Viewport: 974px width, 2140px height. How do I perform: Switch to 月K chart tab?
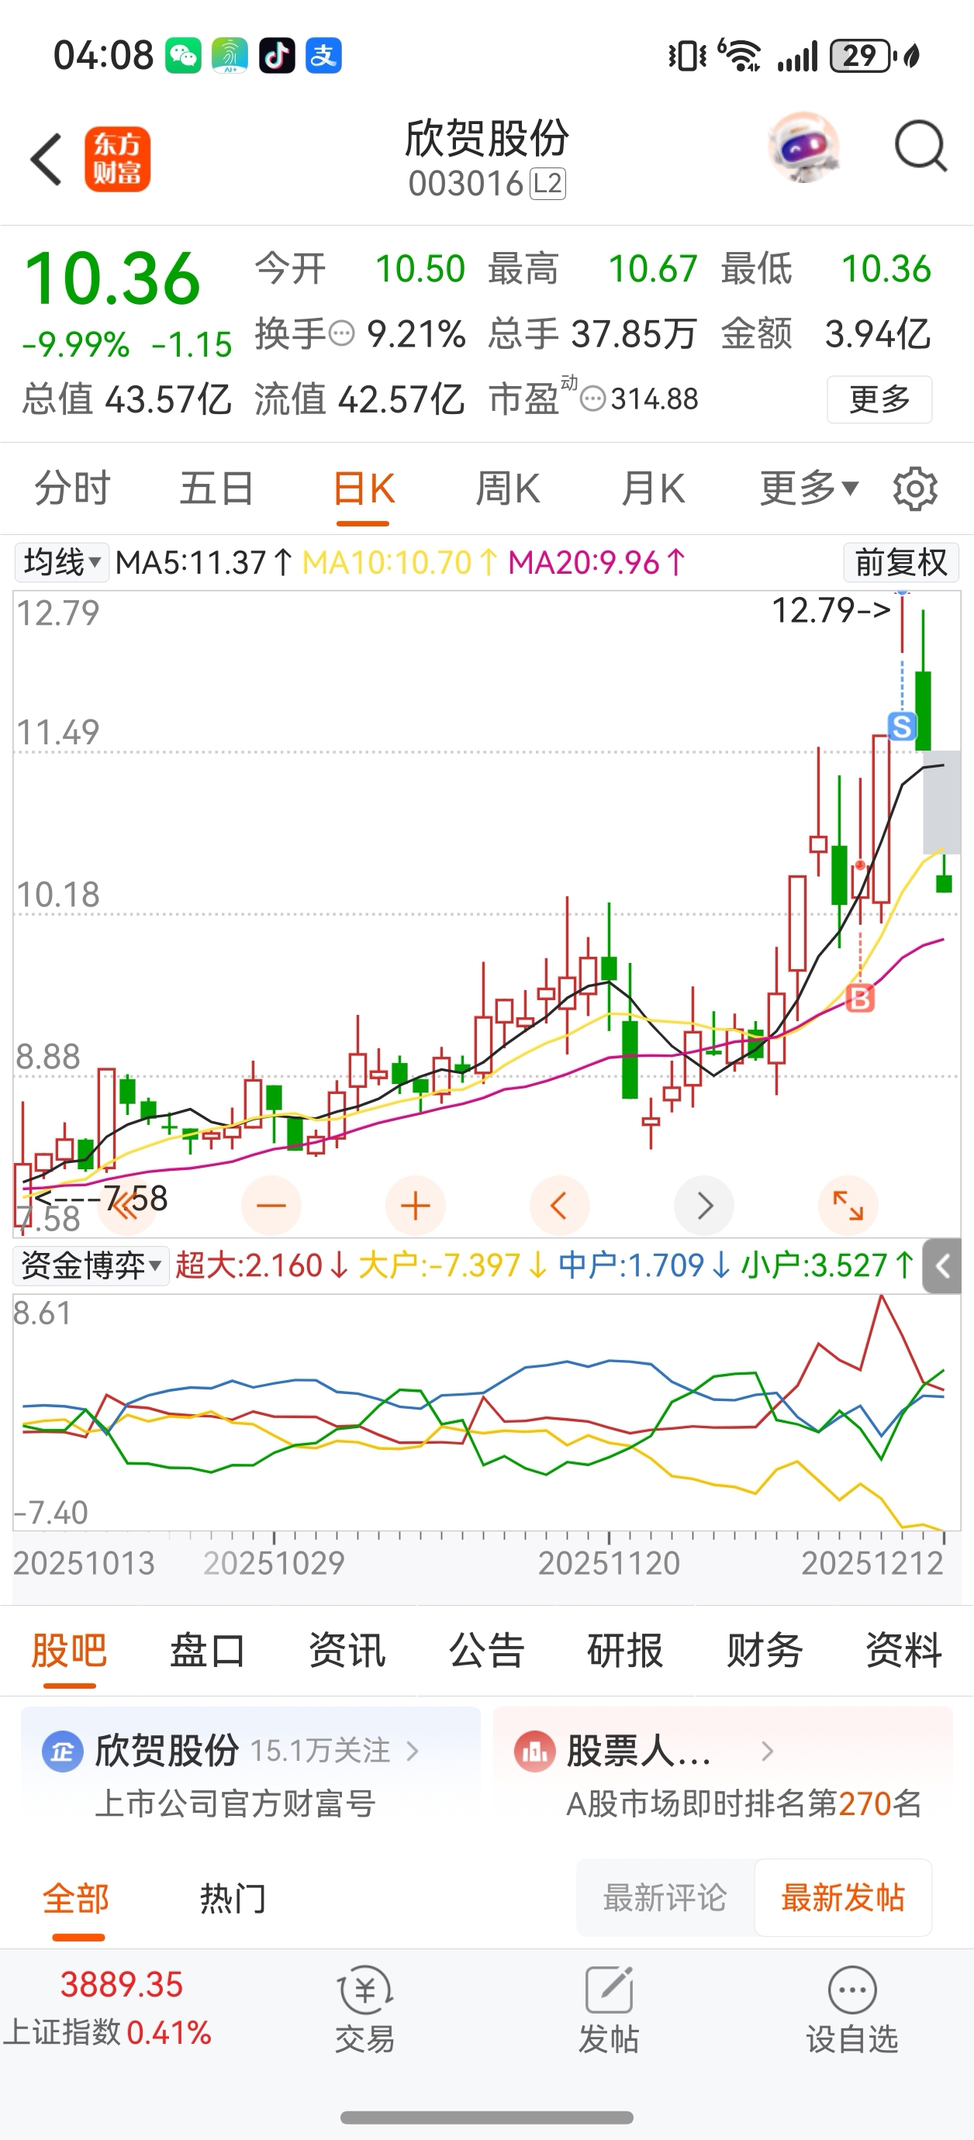653,488
